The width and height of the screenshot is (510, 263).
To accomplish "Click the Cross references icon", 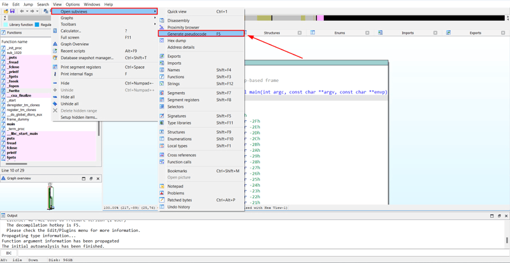I will [x=162, y=155].
